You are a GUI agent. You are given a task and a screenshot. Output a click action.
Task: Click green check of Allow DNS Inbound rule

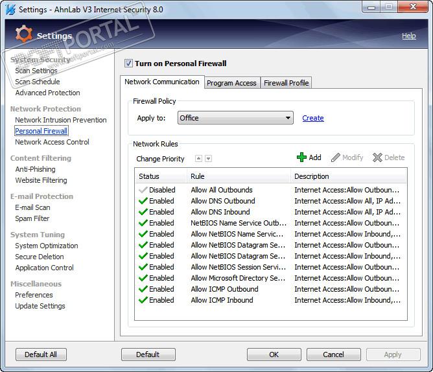[143, 212]
